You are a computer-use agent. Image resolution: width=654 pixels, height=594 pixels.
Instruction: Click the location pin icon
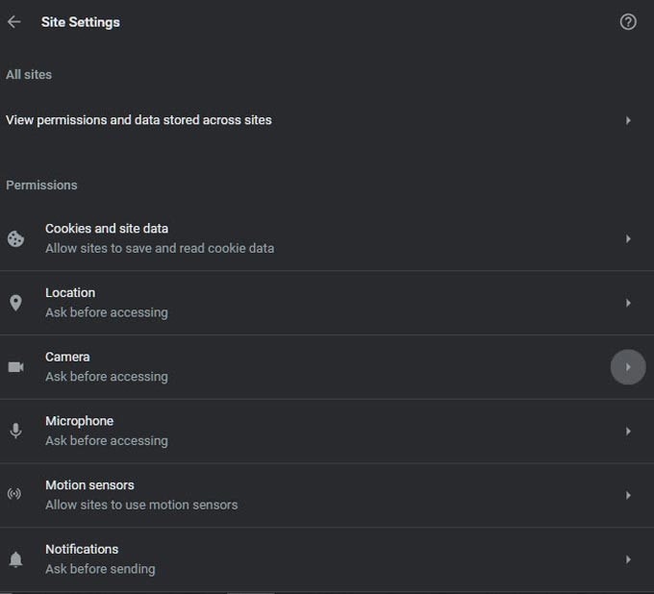(x=15, y=303)
